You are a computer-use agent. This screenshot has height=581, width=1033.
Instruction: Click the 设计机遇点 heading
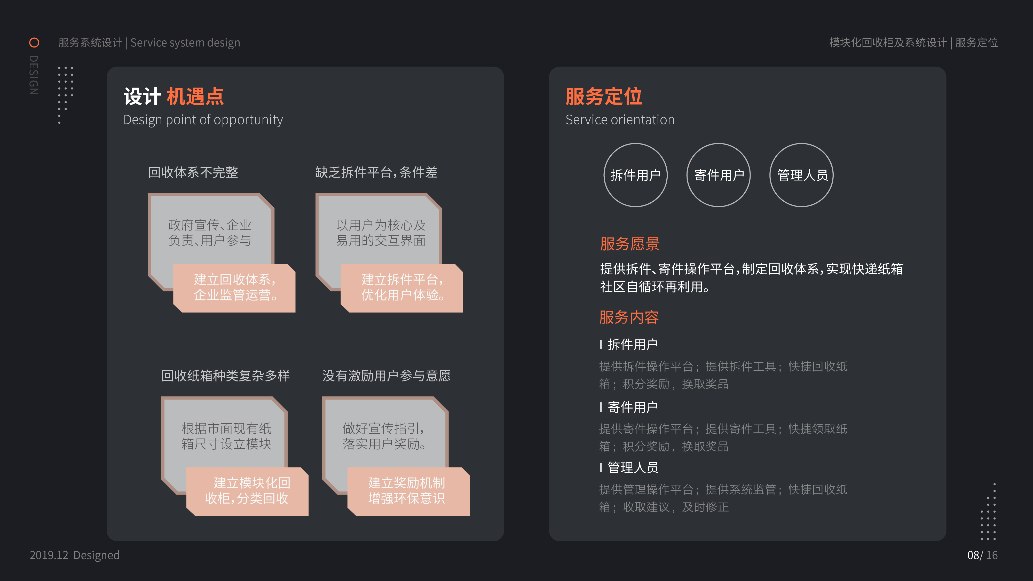[x=174, y=97]
